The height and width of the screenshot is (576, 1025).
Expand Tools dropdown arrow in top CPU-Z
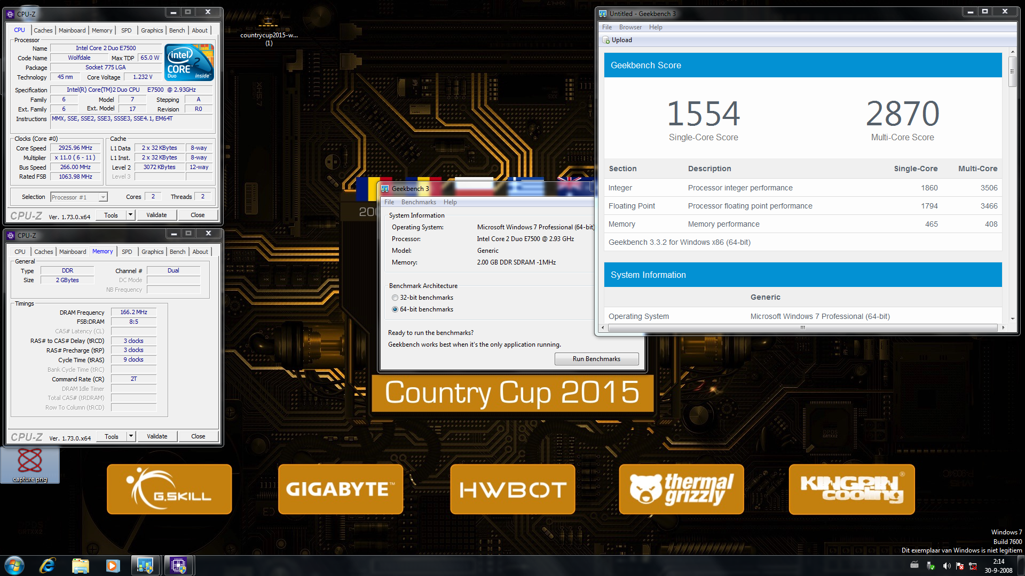pos(130,215)
